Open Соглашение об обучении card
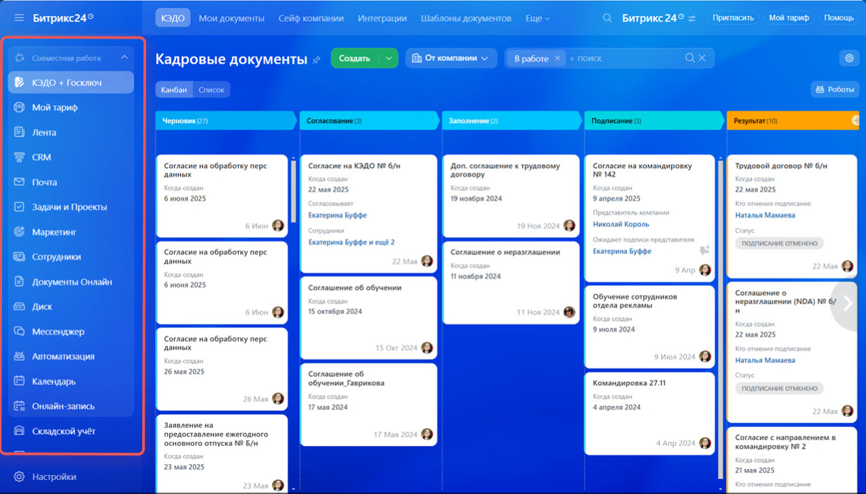 tap(368, 317)
